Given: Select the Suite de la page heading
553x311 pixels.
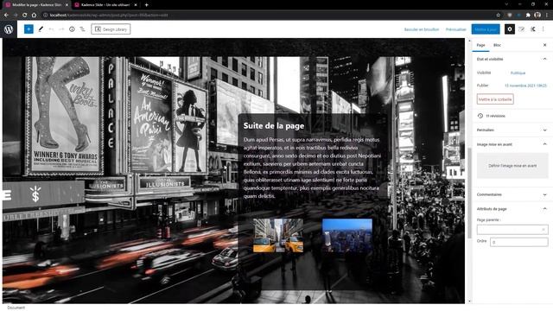Looking at the screenshot, I should (x=274, y=126).
